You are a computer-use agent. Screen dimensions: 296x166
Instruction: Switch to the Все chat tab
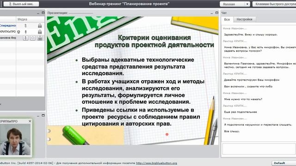click(227, 19)
